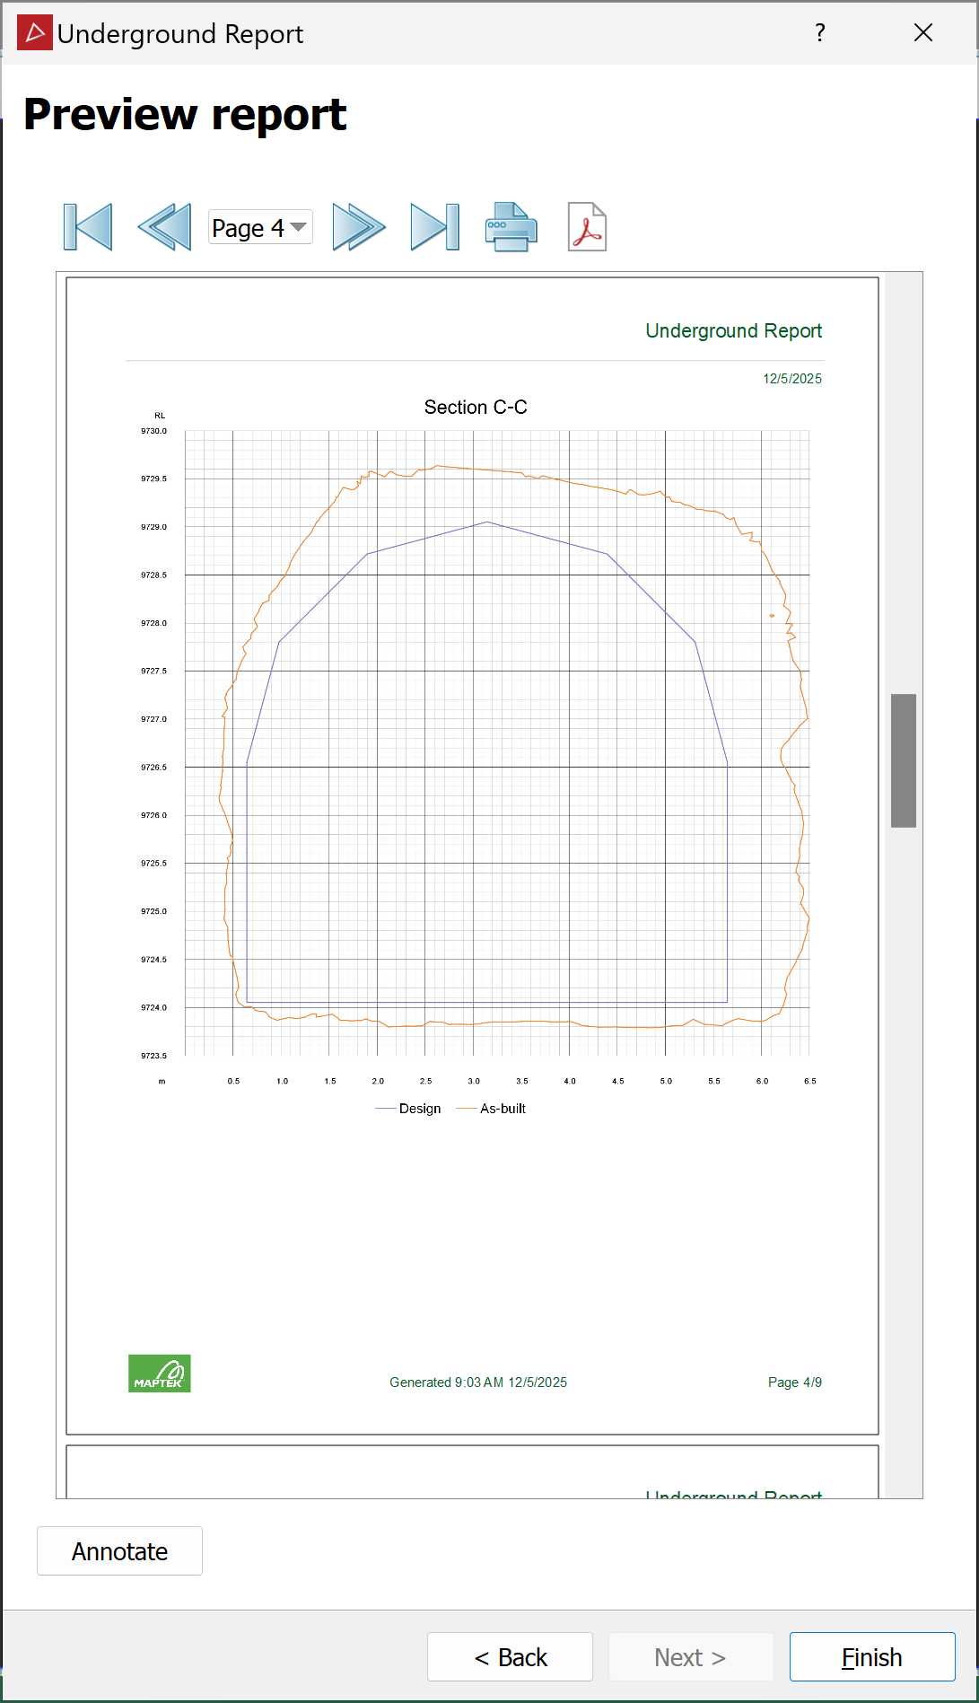The width and height of the screenshot is (979, 1703).
Task: Close the Underground Report dialog
Action: tap(923, 33)
